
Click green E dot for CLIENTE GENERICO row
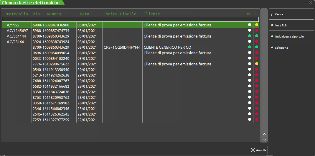[x=257, y=47]
